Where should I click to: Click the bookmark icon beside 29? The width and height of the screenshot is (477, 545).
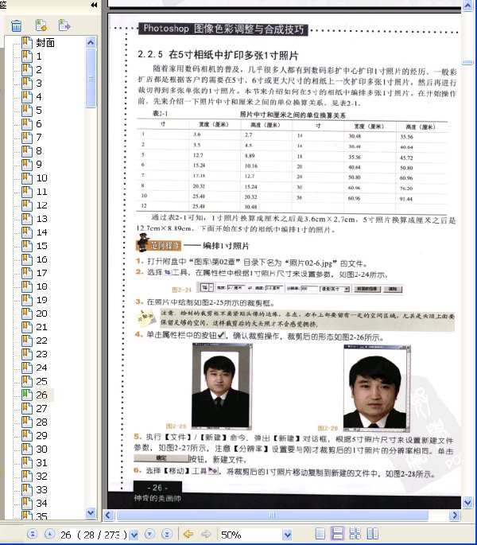pos(27,435)
